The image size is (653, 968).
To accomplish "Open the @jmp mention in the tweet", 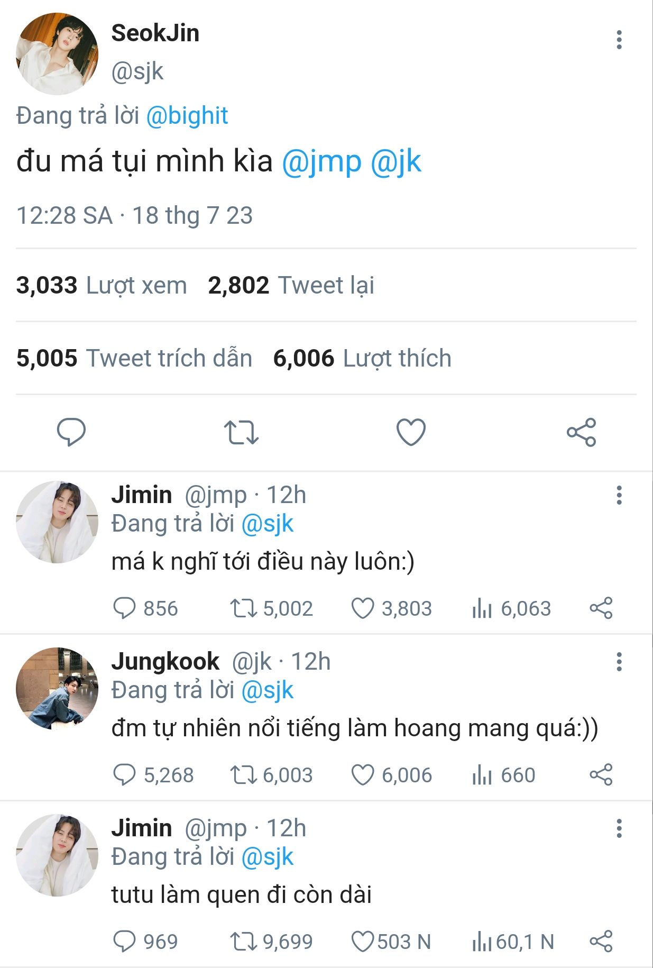I will tap(321, 161).
